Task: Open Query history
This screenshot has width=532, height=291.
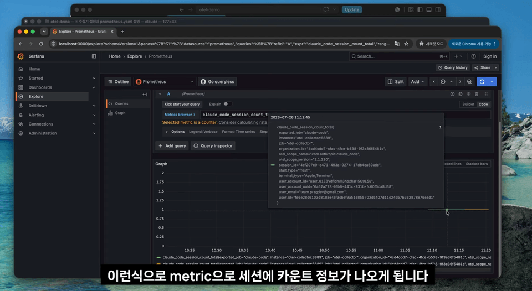Action: (x=453, y=67)
